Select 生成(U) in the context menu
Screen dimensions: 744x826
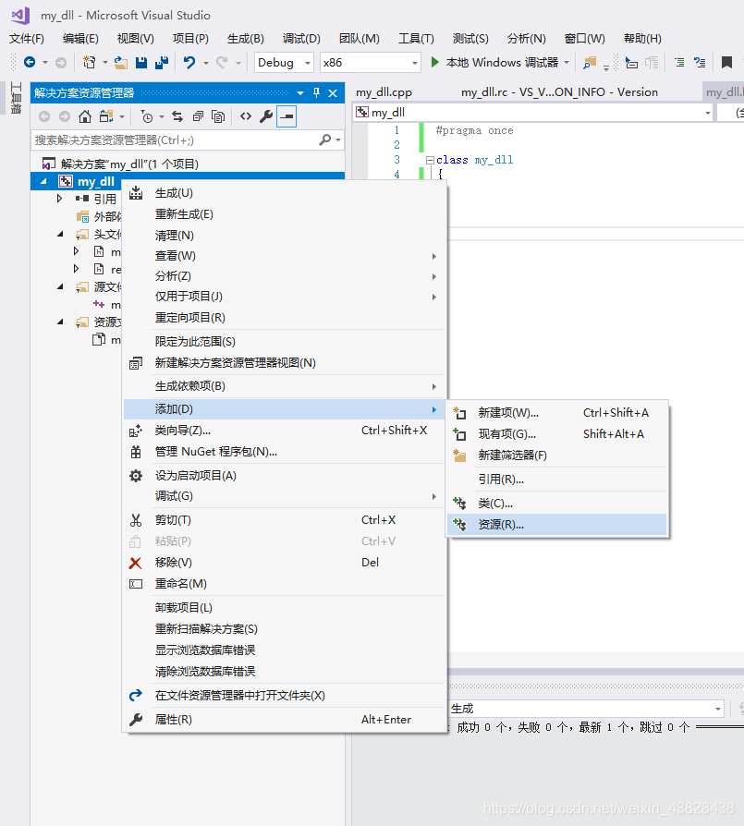pyautogui.click(x=284, y=193)
